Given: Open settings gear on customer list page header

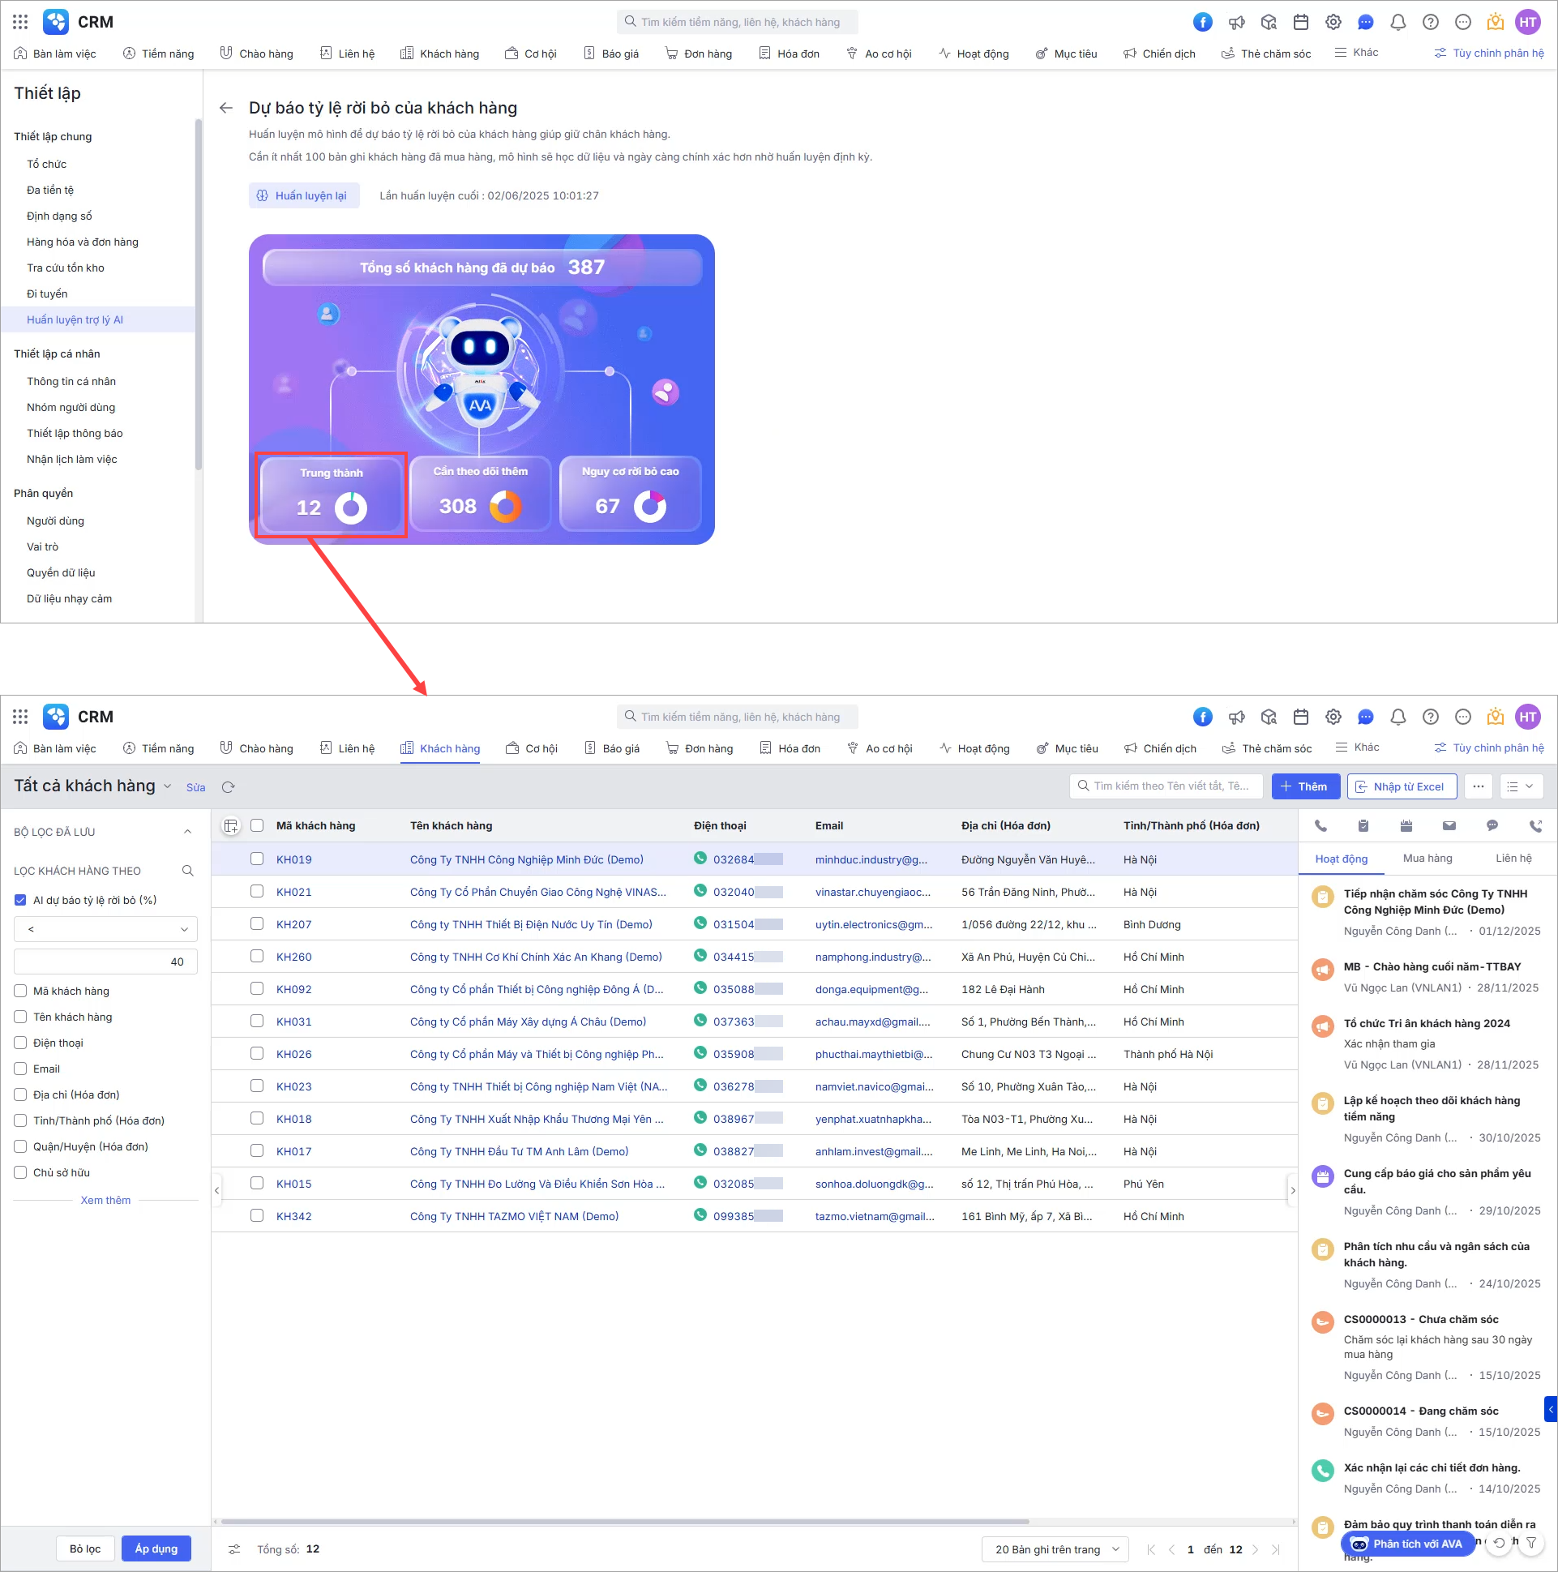Looking at the screenshot, I should (x=1333, y=717).
